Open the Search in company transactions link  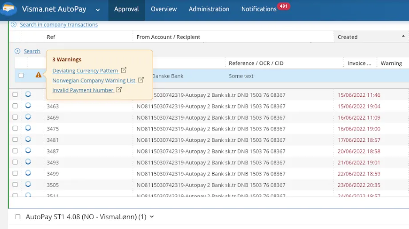click(59, 24)
